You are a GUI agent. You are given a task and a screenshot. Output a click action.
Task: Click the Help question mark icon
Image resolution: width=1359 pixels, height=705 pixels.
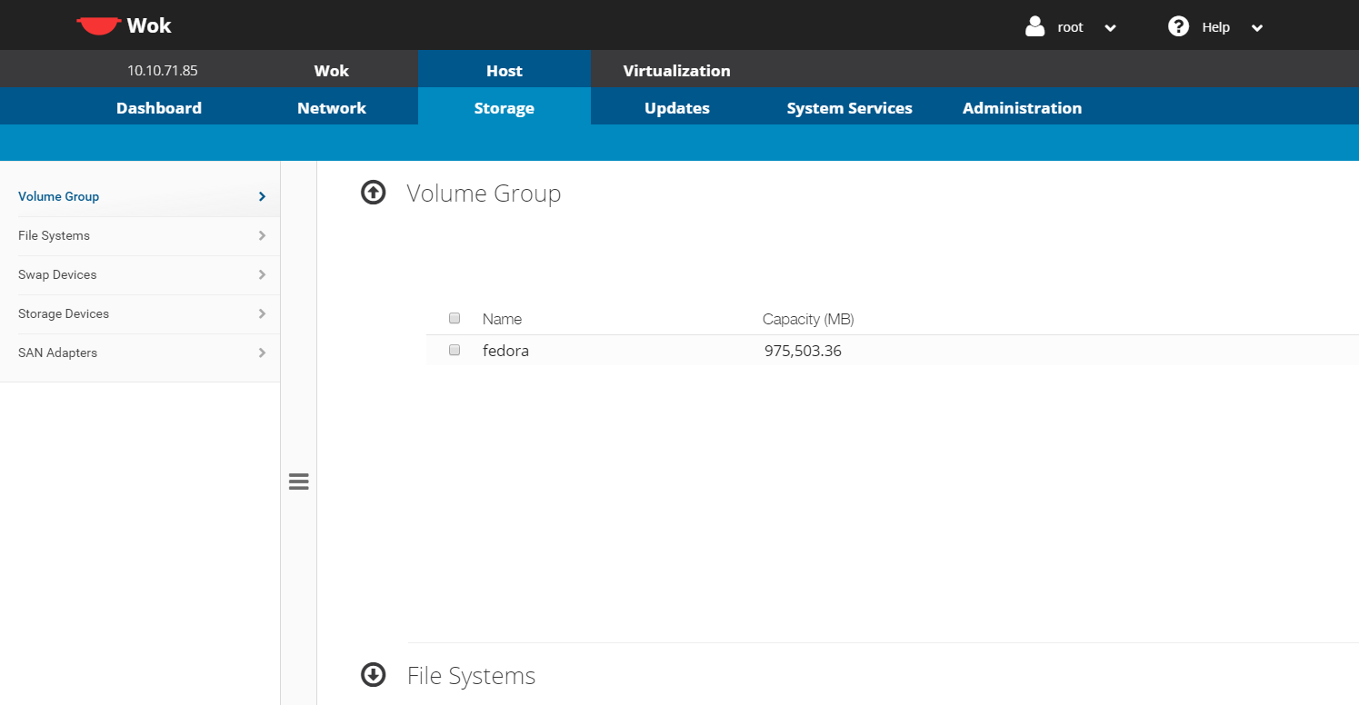pyautogui.click(x=1178, y=26)
